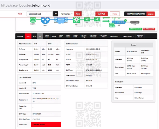Click the Tx Power row label
This screenshot has height=129, width=159.
tap(22, 49)
